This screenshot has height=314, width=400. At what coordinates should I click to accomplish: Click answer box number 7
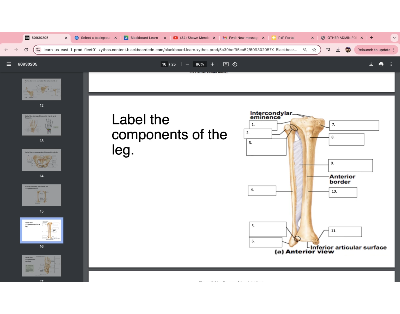pos(354,126)
